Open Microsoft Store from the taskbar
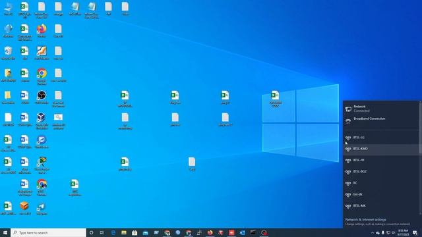Image resolution: width=422 pixels, height=237 pixels. [135, 232]
